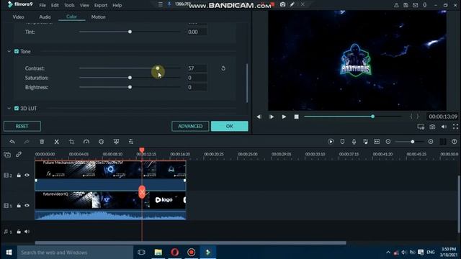Split the clip with the scissors icon

pyautogui.click(x=56, y=142)
